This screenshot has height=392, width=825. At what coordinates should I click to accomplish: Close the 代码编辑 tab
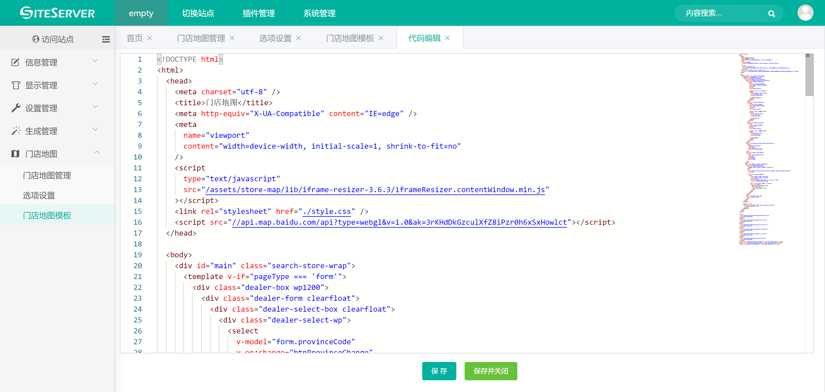447,38
